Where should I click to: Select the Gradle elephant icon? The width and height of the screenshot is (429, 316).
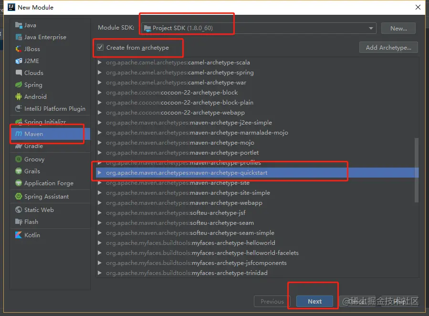click(x=19, y=146)
